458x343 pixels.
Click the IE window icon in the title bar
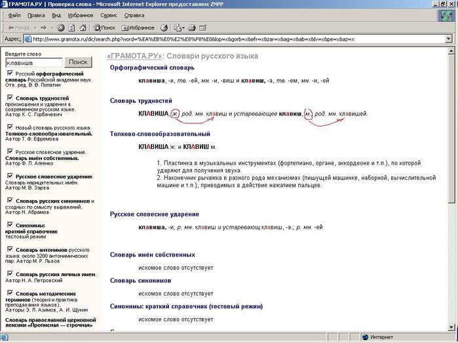click(x=4, y=4)
